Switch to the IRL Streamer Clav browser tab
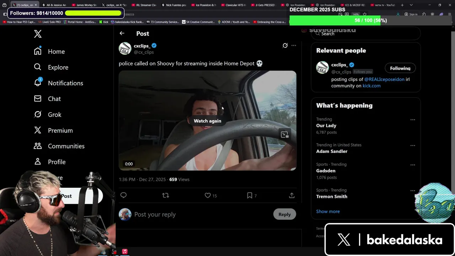Image resolution: width=455 pixels, height=256 pixels. pyautogui.click(x=144, y=5)
